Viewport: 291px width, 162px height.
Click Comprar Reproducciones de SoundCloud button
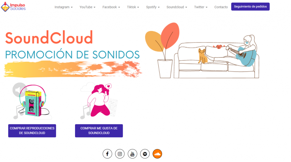coord(32,131)
